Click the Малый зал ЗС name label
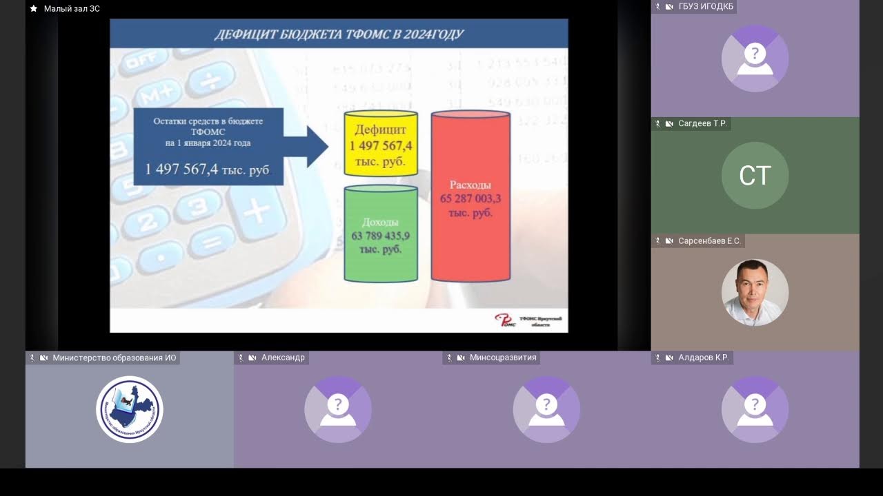The width and height of the screenshot is (883, 496). click(72, 9)
